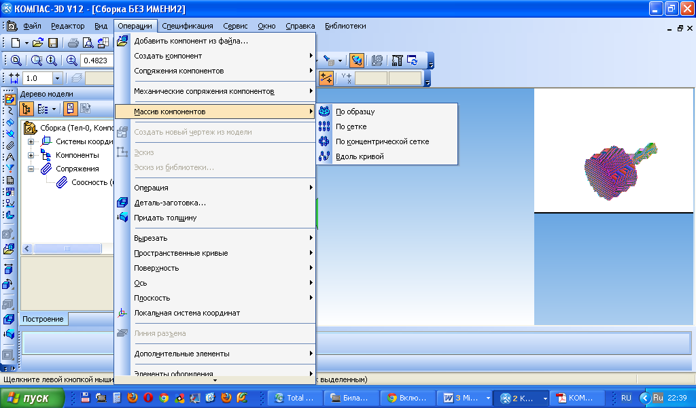Click the menu scroll-down arrow at bottom
This screenshot has width=696, height=408.
pyautogui.click(x=215, y=381)
